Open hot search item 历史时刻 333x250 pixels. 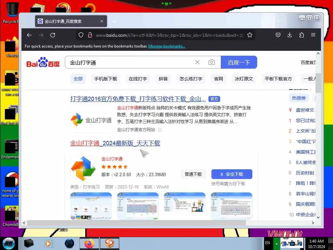click(305, 173)
